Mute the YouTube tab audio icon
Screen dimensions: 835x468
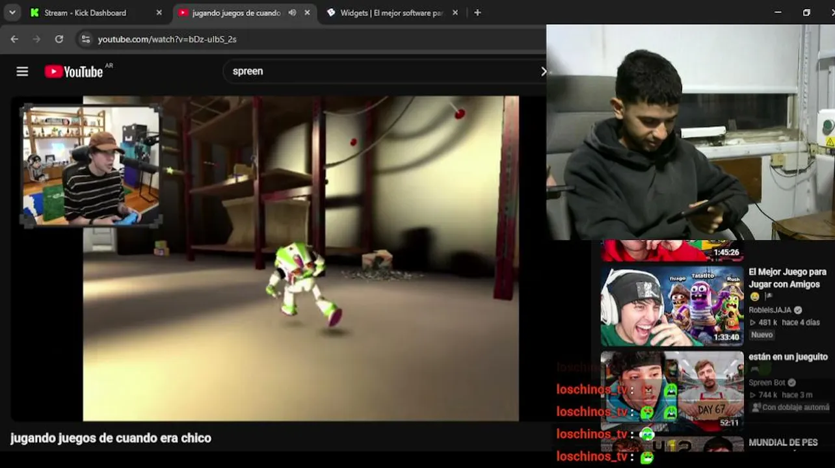tap(293, 13)
